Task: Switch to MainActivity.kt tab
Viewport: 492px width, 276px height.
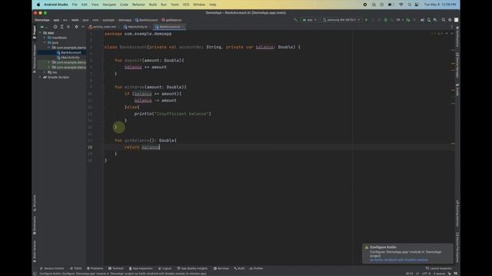Action: [x=136, y=27]
